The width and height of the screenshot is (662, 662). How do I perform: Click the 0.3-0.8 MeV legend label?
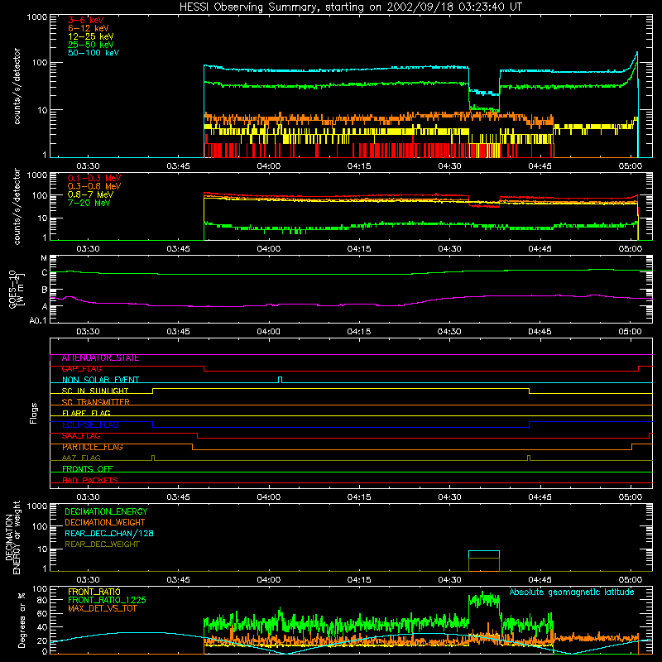coord(94,186)
